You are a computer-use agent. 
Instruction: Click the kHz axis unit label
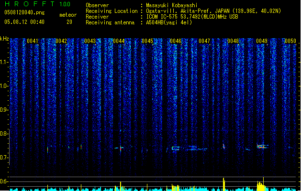pos(4,39)
